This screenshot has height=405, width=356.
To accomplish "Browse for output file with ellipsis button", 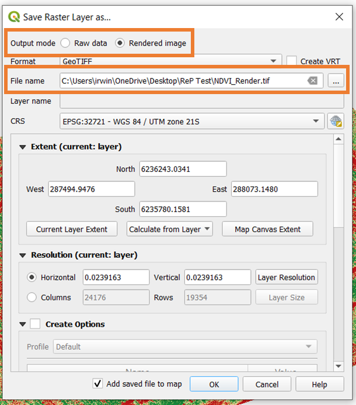I will pyautogui.click(x=336, y=81).
